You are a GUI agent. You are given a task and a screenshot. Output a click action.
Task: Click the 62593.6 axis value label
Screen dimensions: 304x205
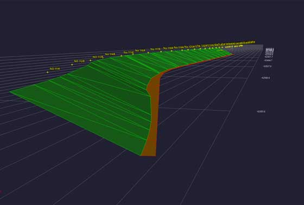point(261,111)
